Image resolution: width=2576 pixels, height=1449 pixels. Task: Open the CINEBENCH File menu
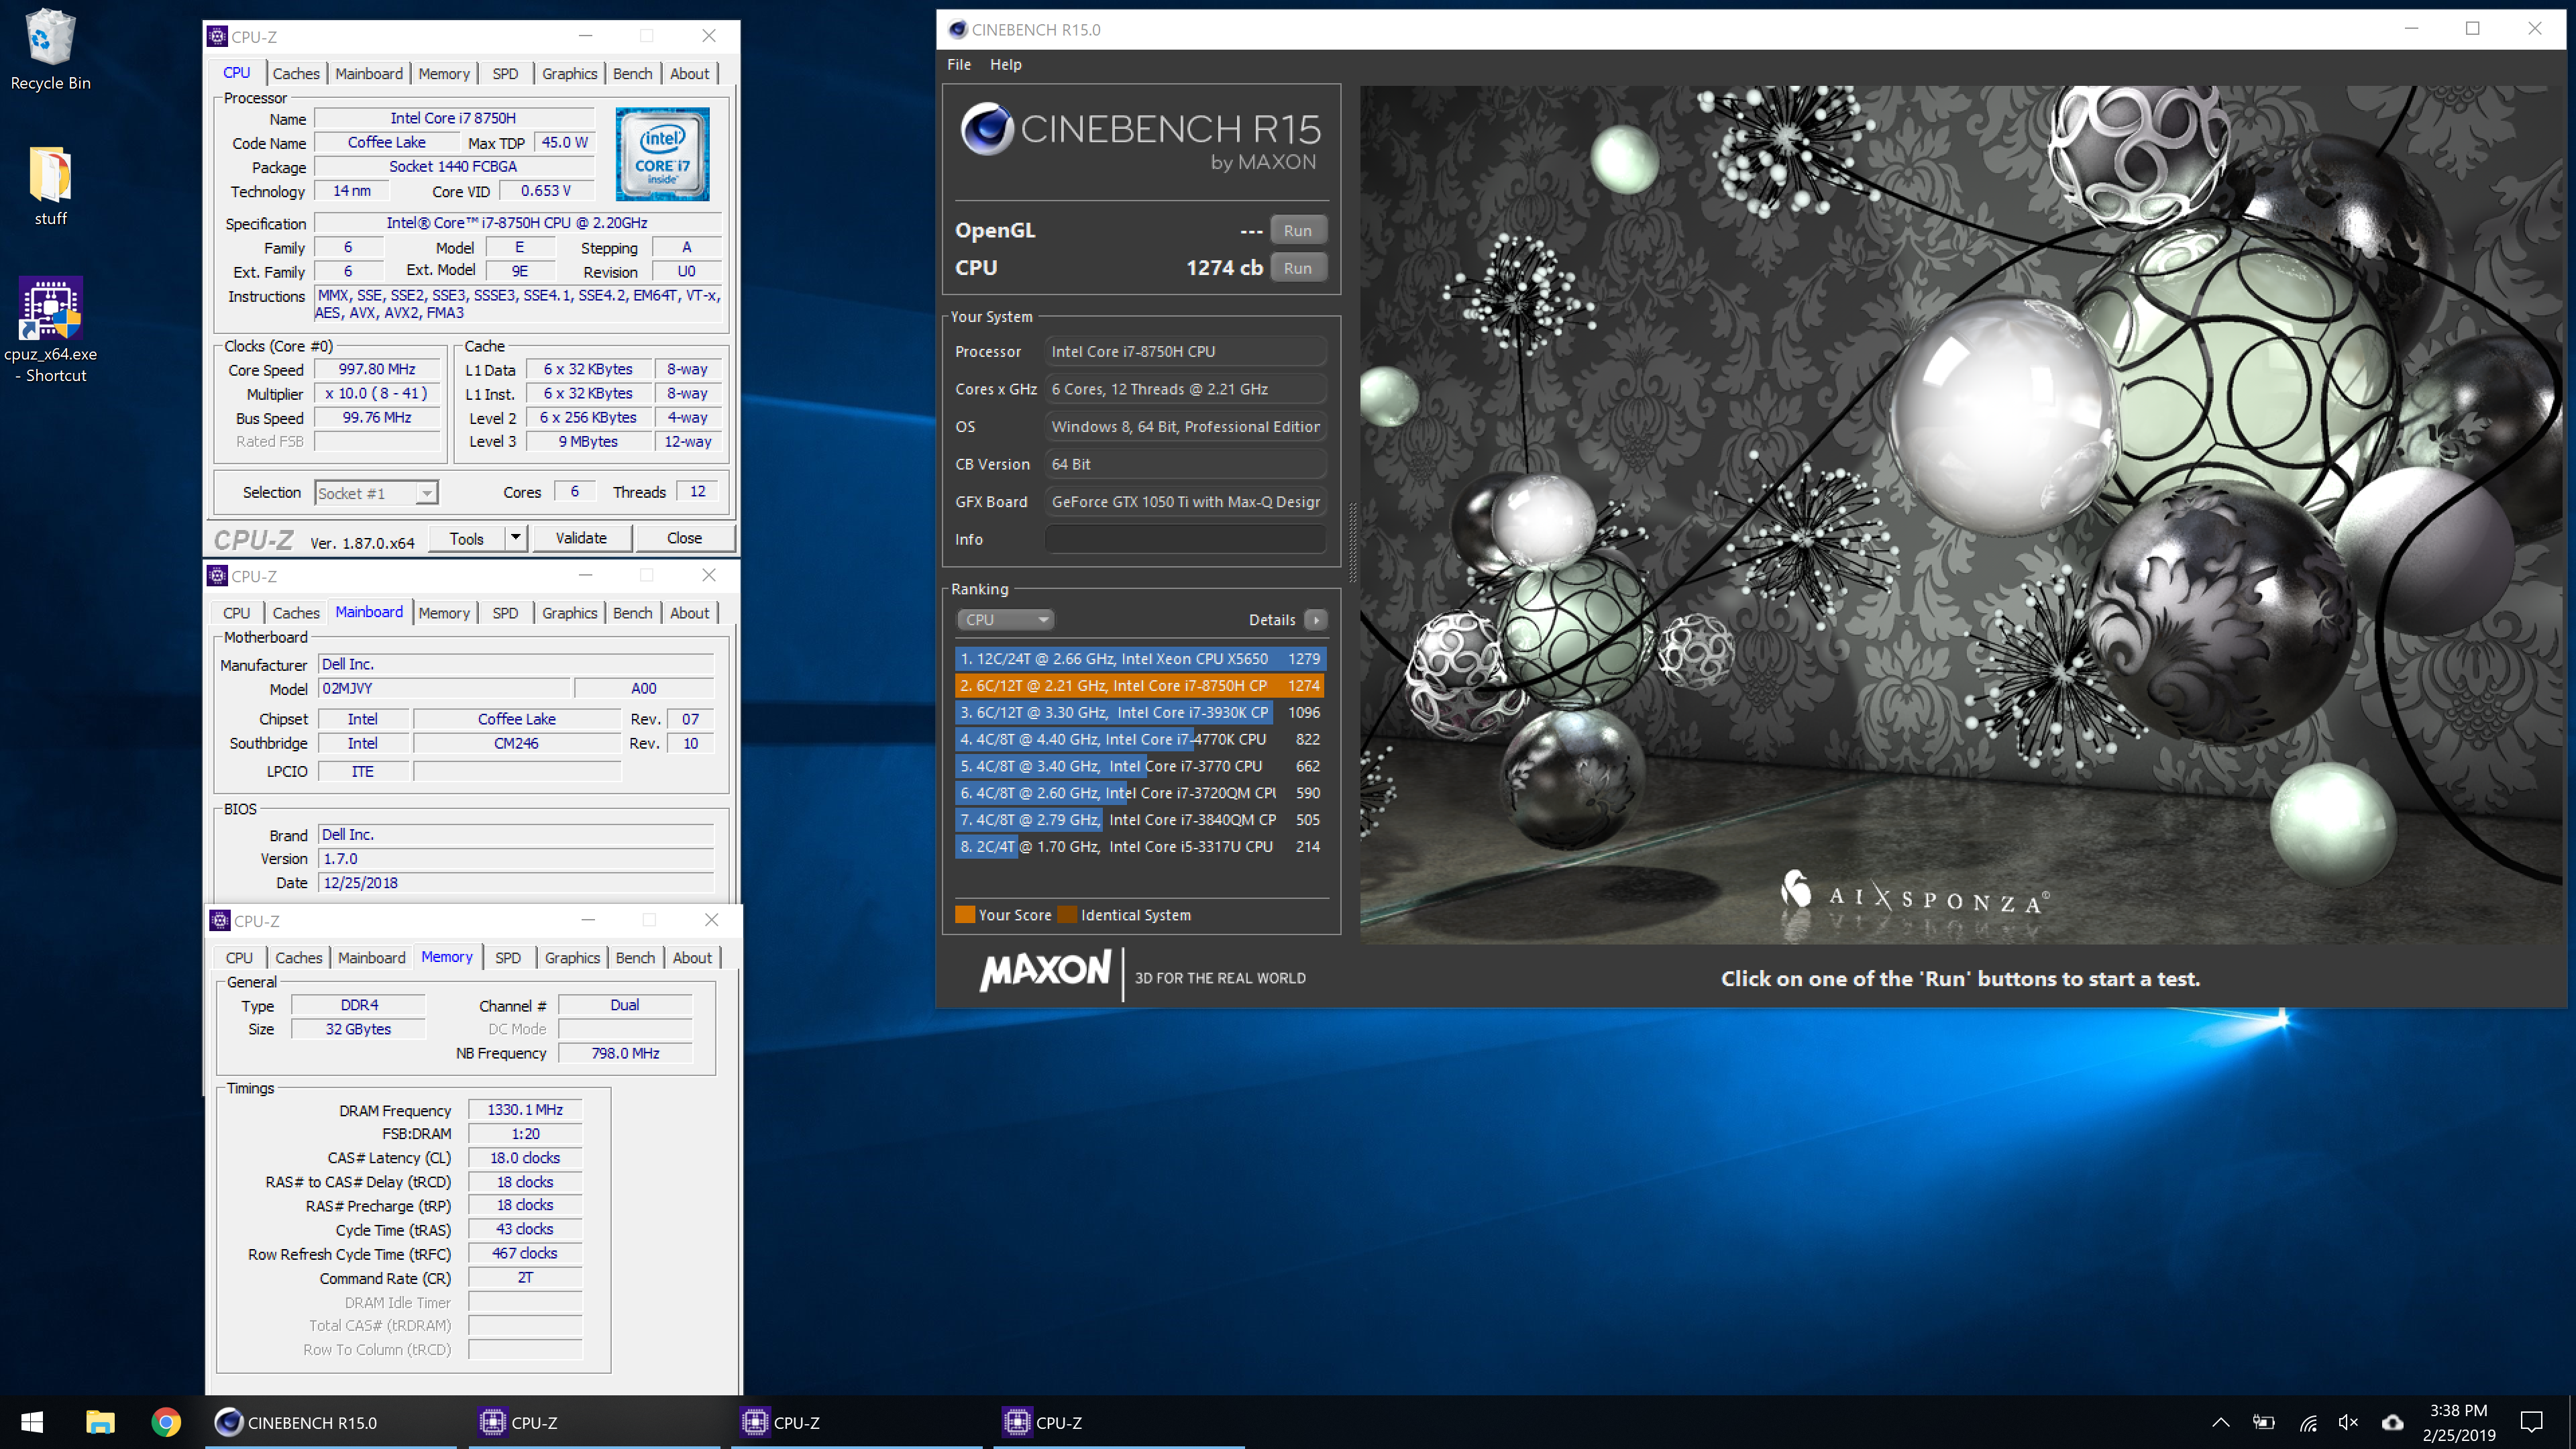point(959,64)
